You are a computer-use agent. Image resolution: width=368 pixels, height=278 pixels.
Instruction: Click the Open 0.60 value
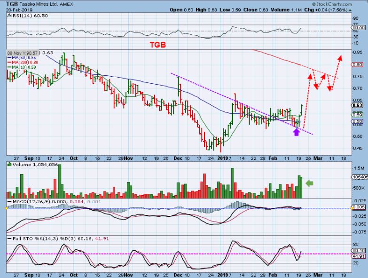click(x=181, y=10)
